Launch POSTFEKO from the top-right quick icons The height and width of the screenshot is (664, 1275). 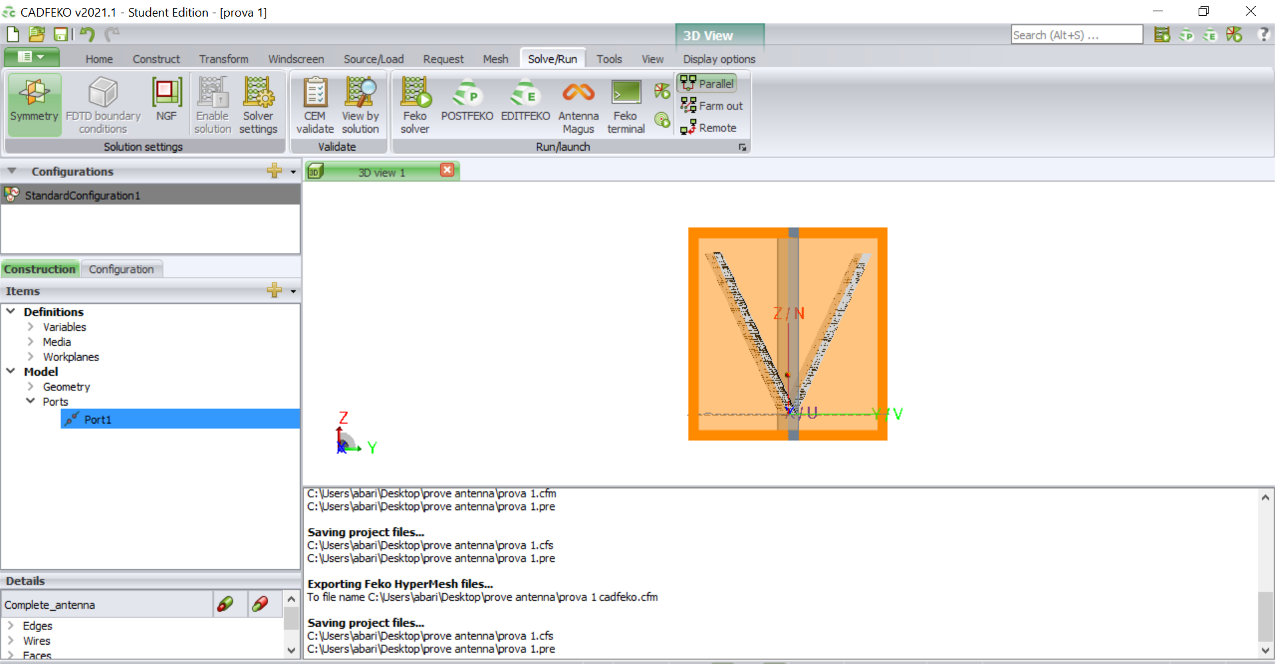[1186, 35]
